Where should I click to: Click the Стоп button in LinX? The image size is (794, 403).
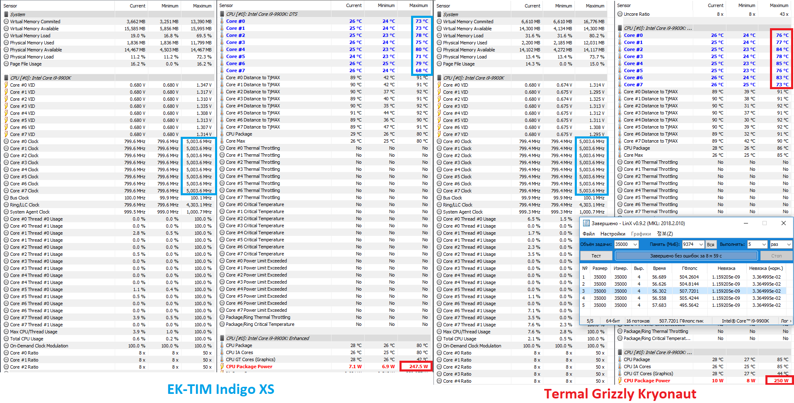pyautogui.click(x=777, y=256)
